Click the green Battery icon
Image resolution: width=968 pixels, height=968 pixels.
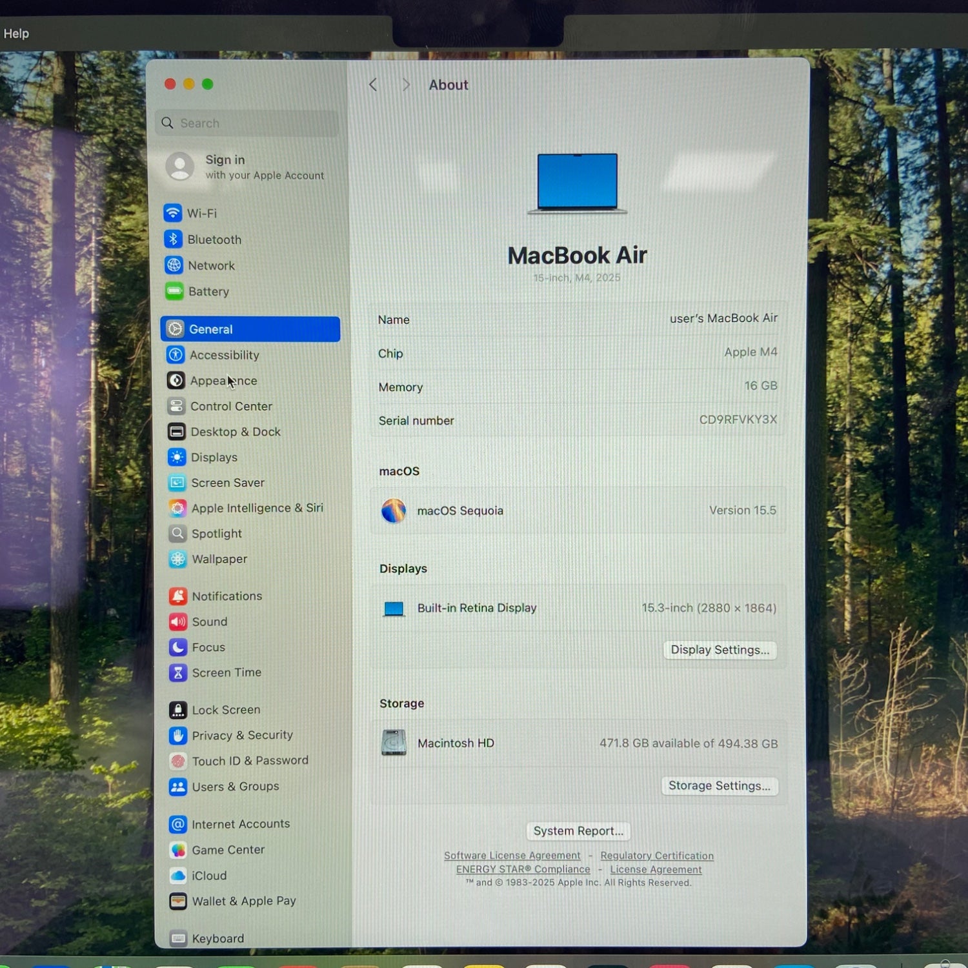[x=174, y=291]
